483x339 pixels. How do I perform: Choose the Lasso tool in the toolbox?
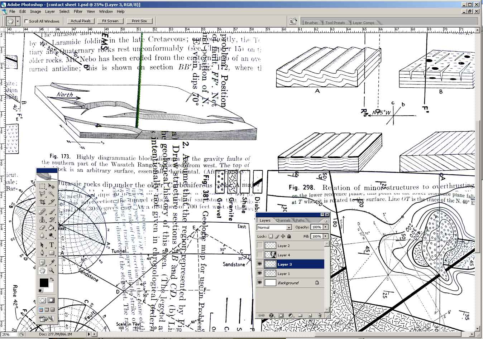(42, 194)
